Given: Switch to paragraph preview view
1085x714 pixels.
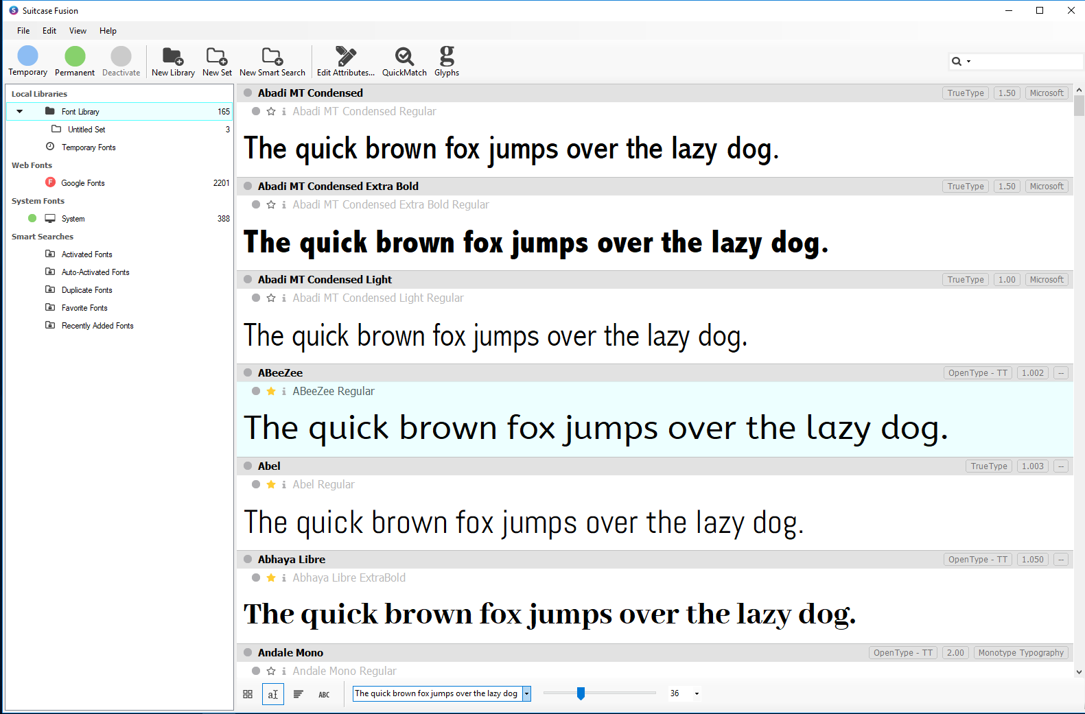Looking at the screenshot, I should tap(298, 694).
